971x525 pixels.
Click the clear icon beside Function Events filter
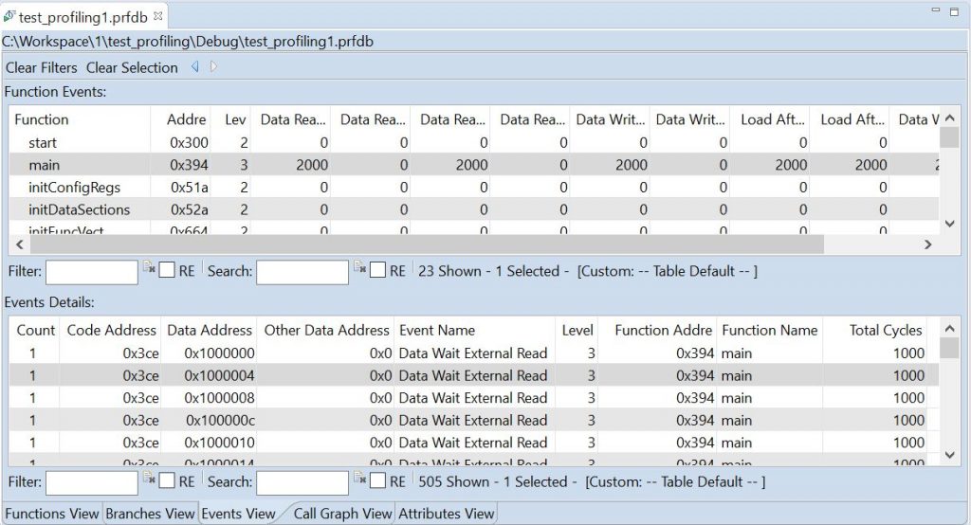point(149,267)
